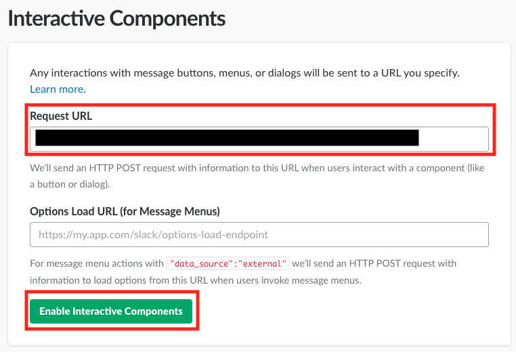
Task: Click the blank card area right of Enable button
Action: (352, 311)
